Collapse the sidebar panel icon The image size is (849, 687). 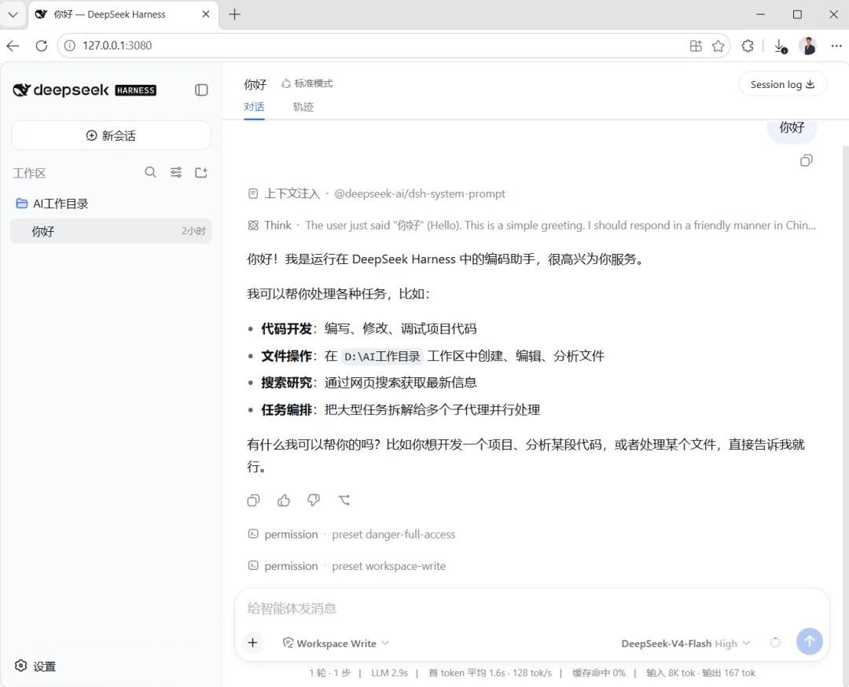201,90
